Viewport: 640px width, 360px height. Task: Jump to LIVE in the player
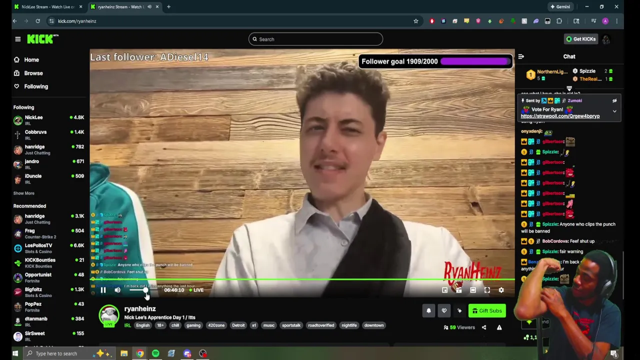point(196,290)
